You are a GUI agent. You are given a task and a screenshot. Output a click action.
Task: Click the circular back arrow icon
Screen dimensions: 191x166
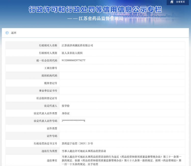7,33
